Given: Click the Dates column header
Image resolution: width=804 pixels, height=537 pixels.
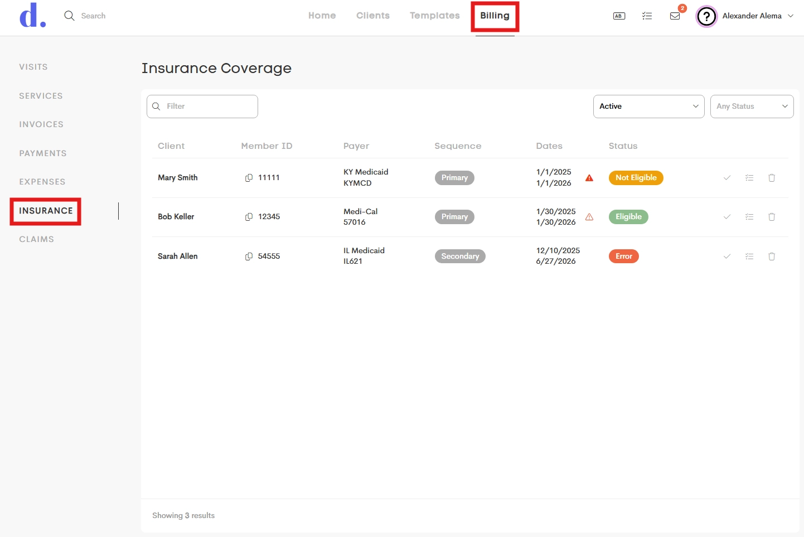Looking at the screenshot, I should tap(549, 146).
